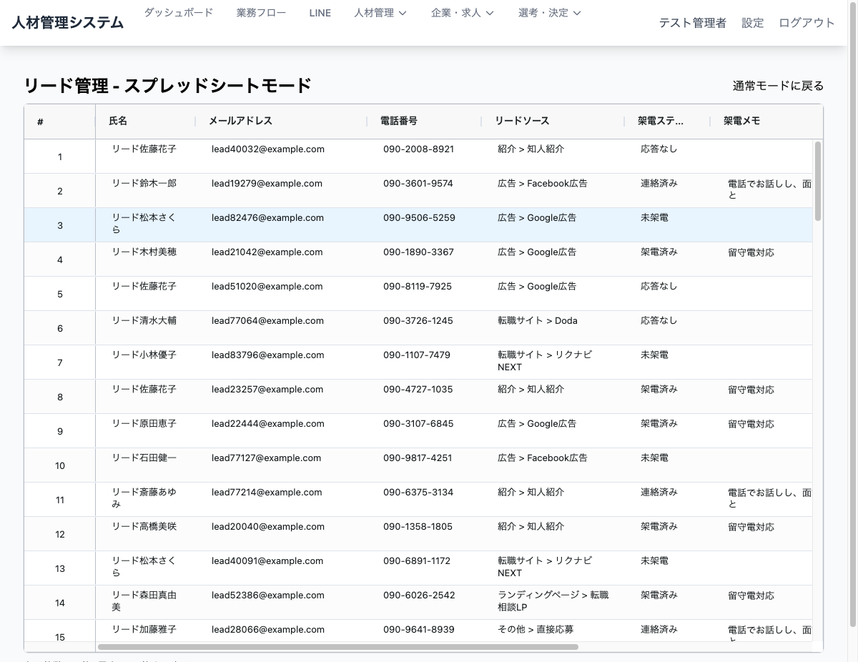Open the 人材管理 dropdown in the navigation bar

(380, 12)
